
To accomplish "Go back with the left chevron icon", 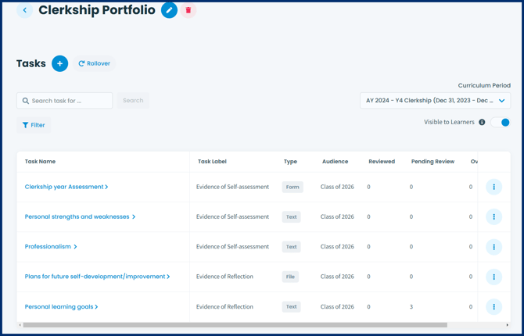I will click(24, 10).
